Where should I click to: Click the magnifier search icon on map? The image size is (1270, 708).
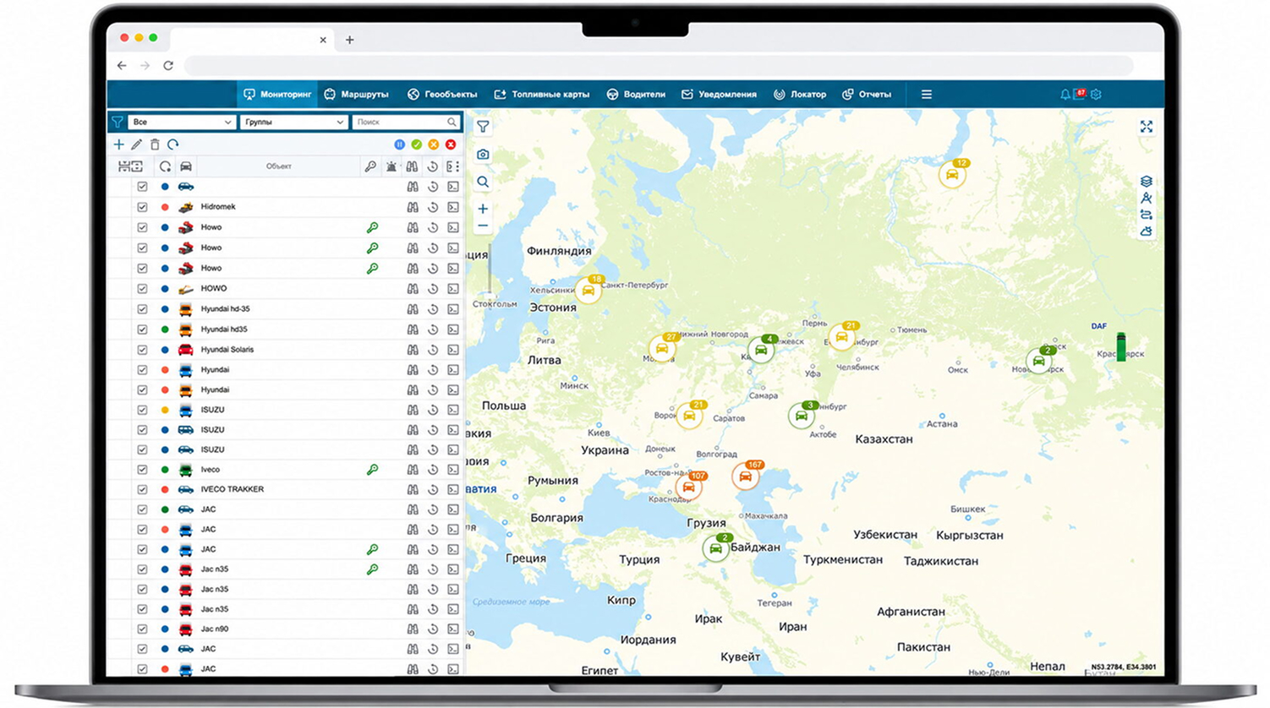[x=483, y=182]
